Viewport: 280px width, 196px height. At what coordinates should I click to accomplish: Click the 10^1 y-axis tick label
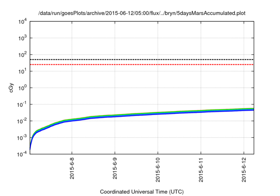tap(22, 71)
